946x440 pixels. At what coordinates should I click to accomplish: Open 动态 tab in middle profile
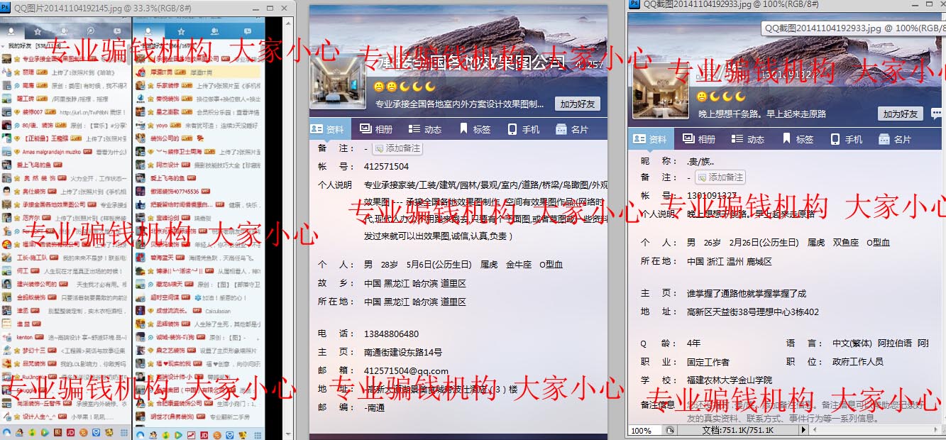click(x=425, y=129)
